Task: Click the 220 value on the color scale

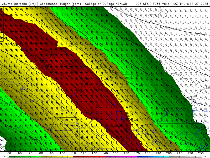Action: (190, 153)
